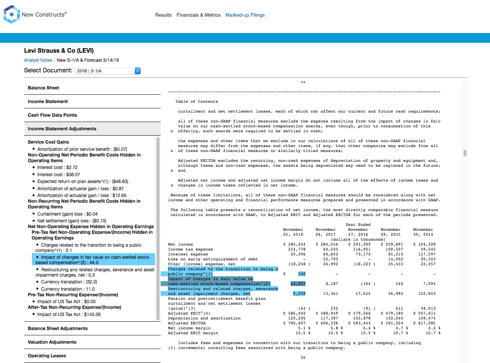This screenshot has width=490, height=363.
Task: Select Net settlement (gain) loss item
Action: click(x=72, y=221)
